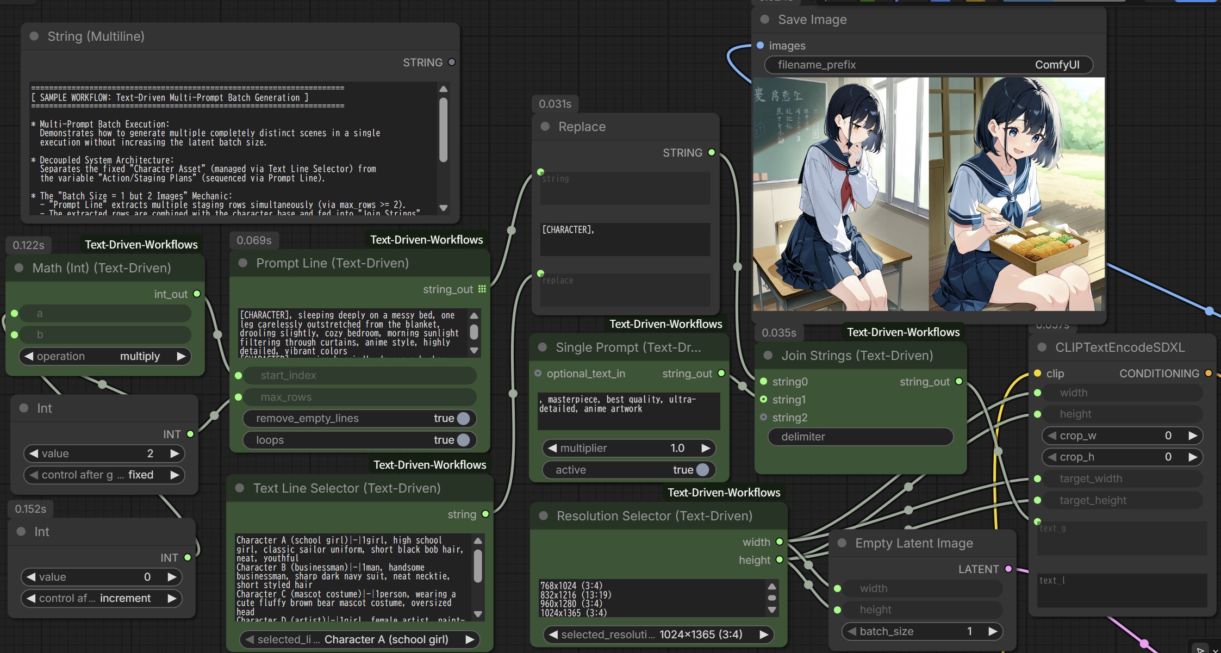Decrease the multiplier value with left arrow
The image size is (1221, 653).
[552, 448]
